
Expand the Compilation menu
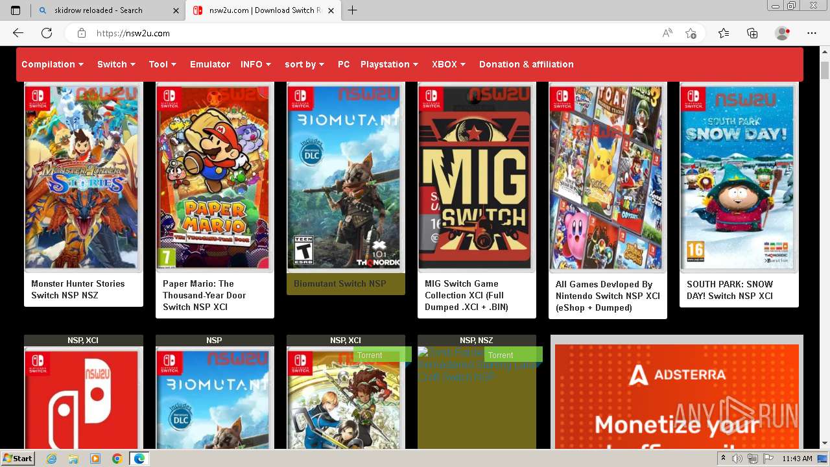53,64
